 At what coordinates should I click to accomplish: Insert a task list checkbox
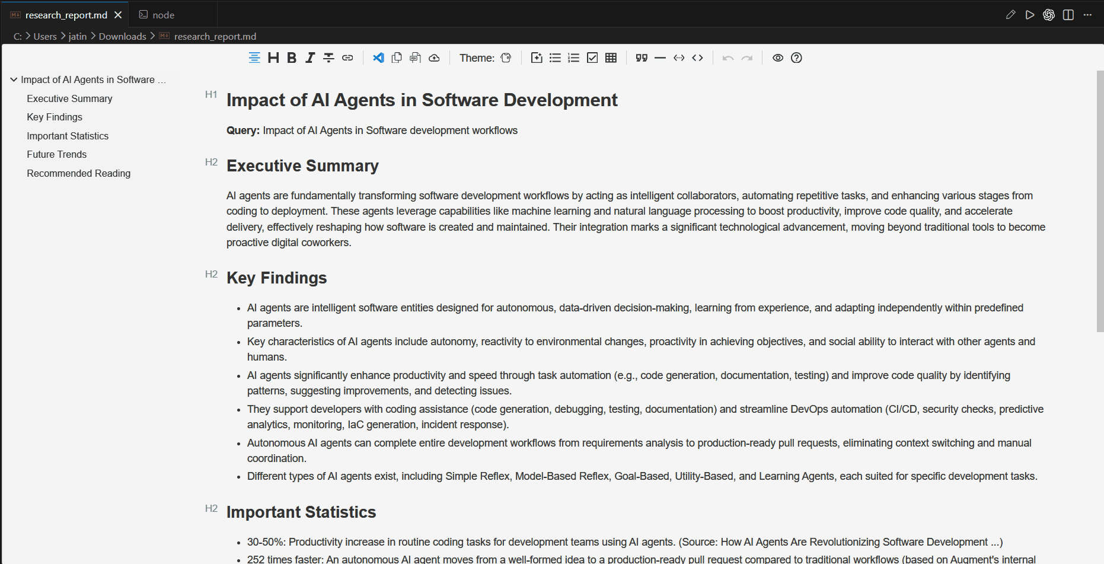pos(592,58)
